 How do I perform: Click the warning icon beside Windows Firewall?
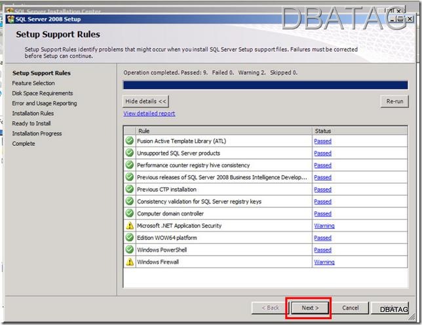(x=129, y=262)
